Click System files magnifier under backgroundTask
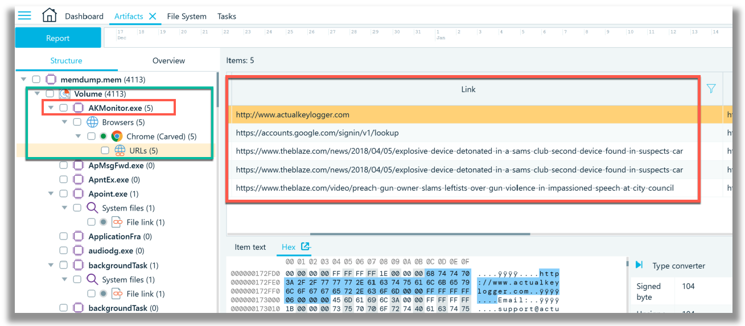 click(x=92, y=280)
